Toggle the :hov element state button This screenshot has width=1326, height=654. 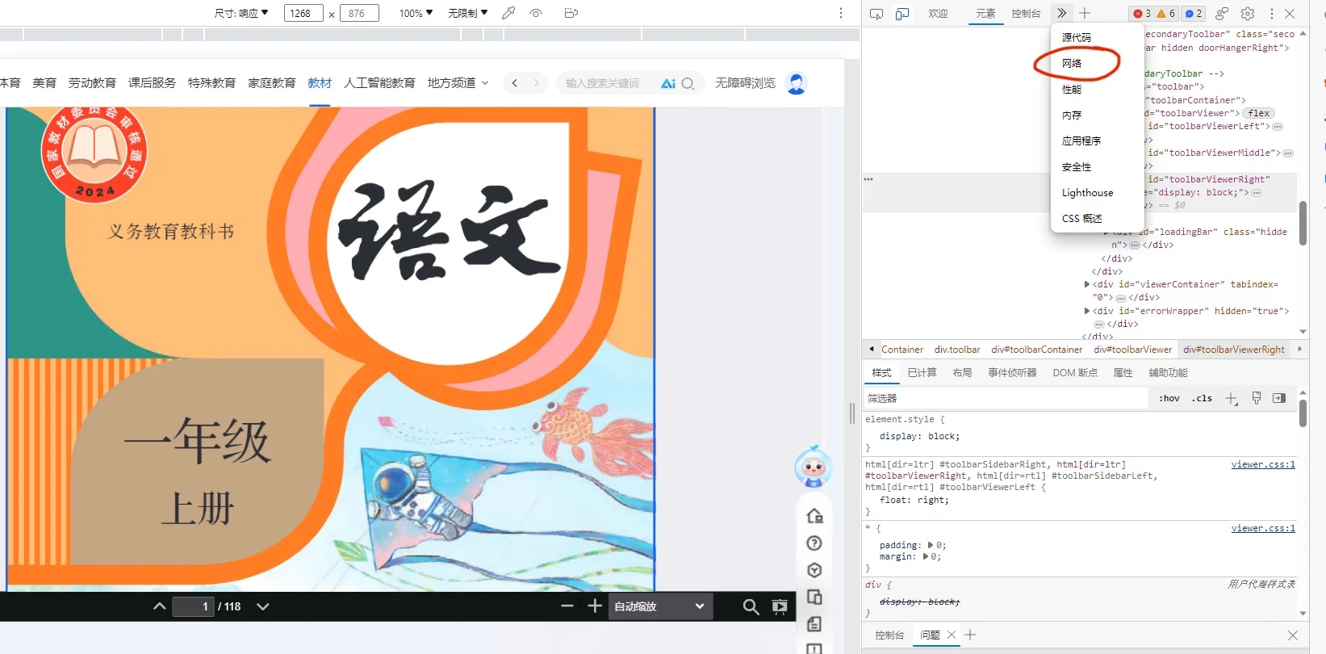[x=1169, y=398]
